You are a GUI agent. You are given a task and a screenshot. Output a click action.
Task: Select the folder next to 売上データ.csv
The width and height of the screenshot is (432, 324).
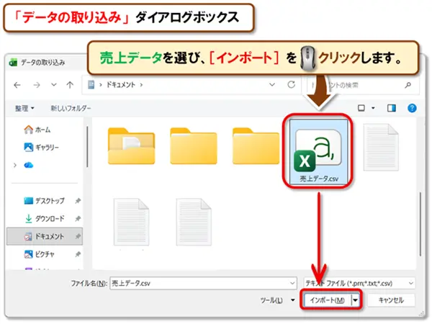256,146
